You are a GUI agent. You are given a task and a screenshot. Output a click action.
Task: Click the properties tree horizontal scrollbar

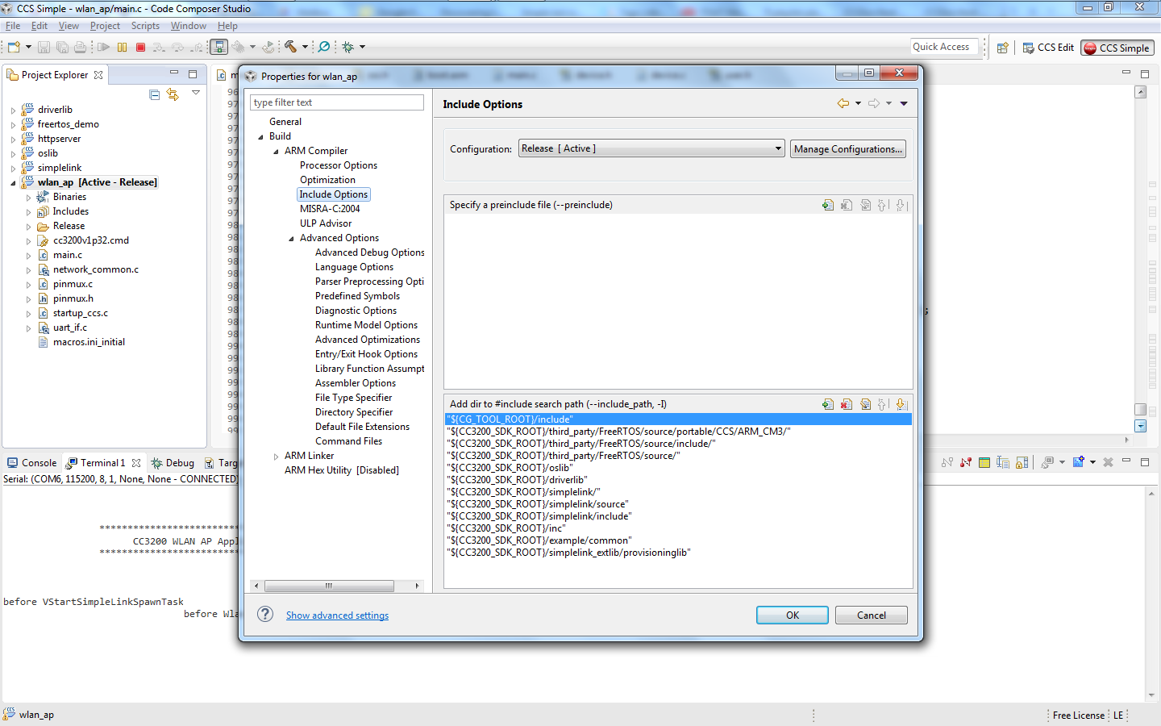pos(329,586)
